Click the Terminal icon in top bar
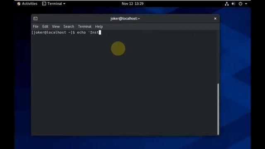The width and height of the screenshot is (265, 149). click(44, 4)
